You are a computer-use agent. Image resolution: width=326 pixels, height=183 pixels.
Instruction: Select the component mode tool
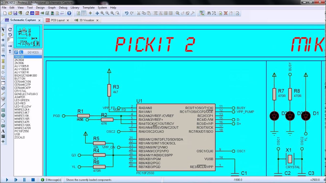[3, 35]
